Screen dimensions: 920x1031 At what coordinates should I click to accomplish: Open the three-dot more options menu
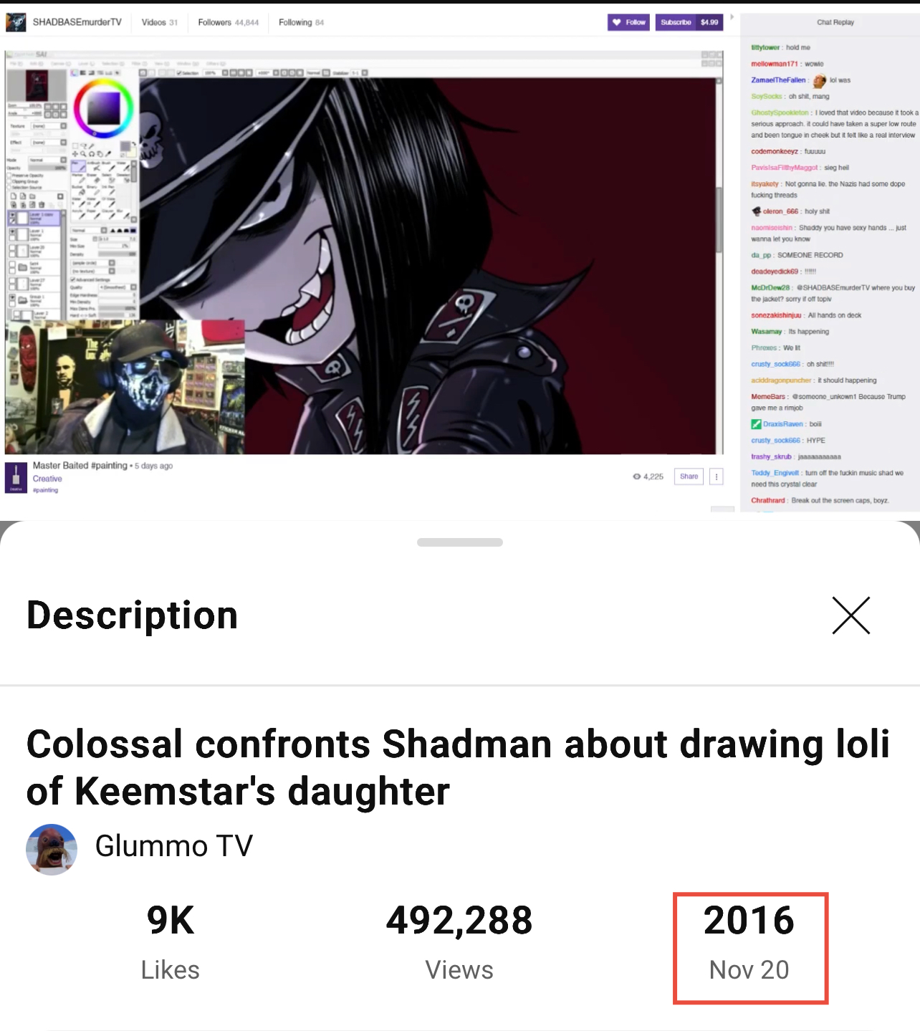click(x=717, y=476)
